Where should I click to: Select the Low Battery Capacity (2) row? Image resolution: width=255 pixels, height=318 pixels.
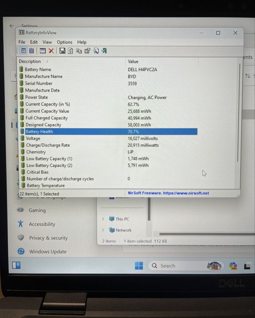click(109, 165)
